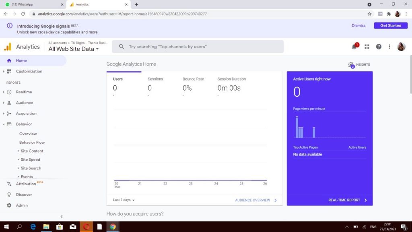This screenshot has height=232, width=412.
Task: Open the Real-Time Report link
Action: click(x=348, y=200)
